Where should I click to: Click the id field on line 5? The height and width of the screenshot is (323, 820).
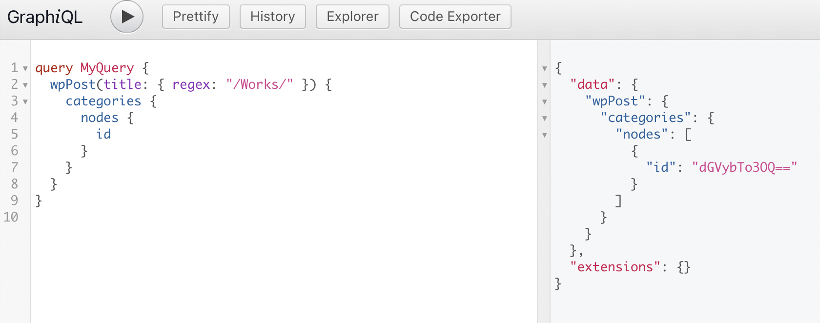pyautogui.click(x=103, y=134)
